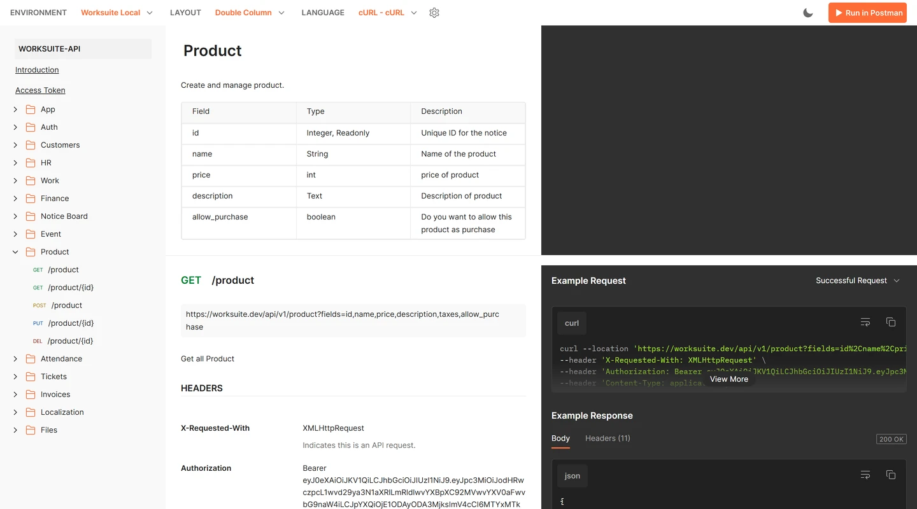Screen dimensions: 917x509
Task: Click the Invoices folder icon
Action: tap(31, 394)
